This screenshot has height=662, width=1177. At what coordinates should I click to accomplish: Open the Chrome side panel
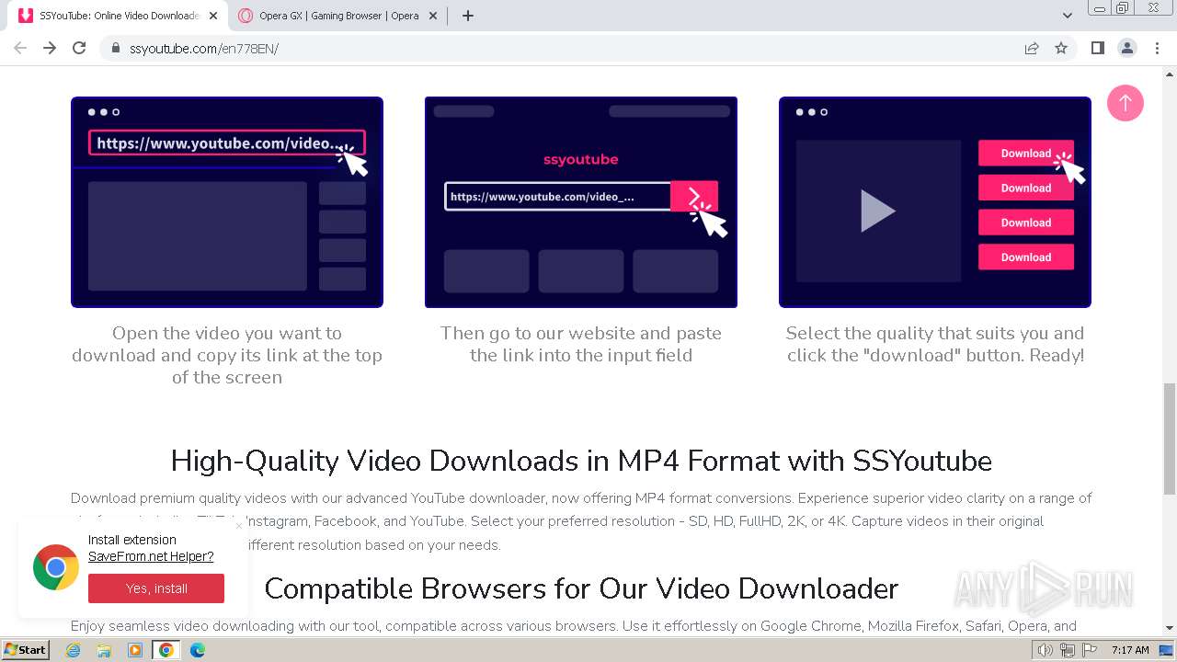tap(1097, 48)
